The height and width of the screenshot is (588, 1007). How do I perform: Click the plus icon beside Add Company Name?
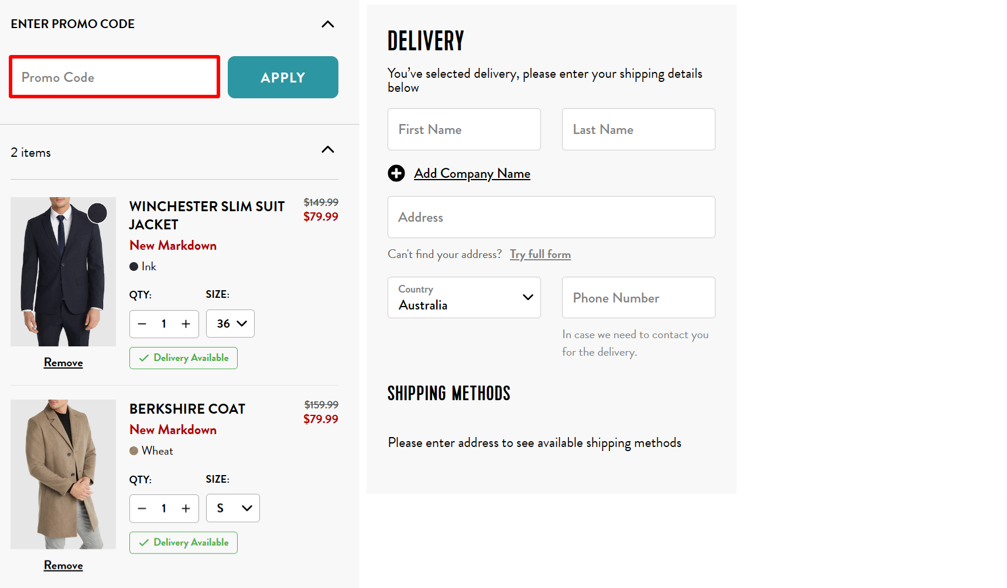396,173
